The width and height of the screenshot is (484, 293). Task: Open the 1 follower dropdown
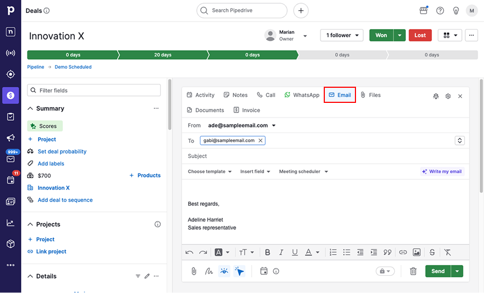341,35
